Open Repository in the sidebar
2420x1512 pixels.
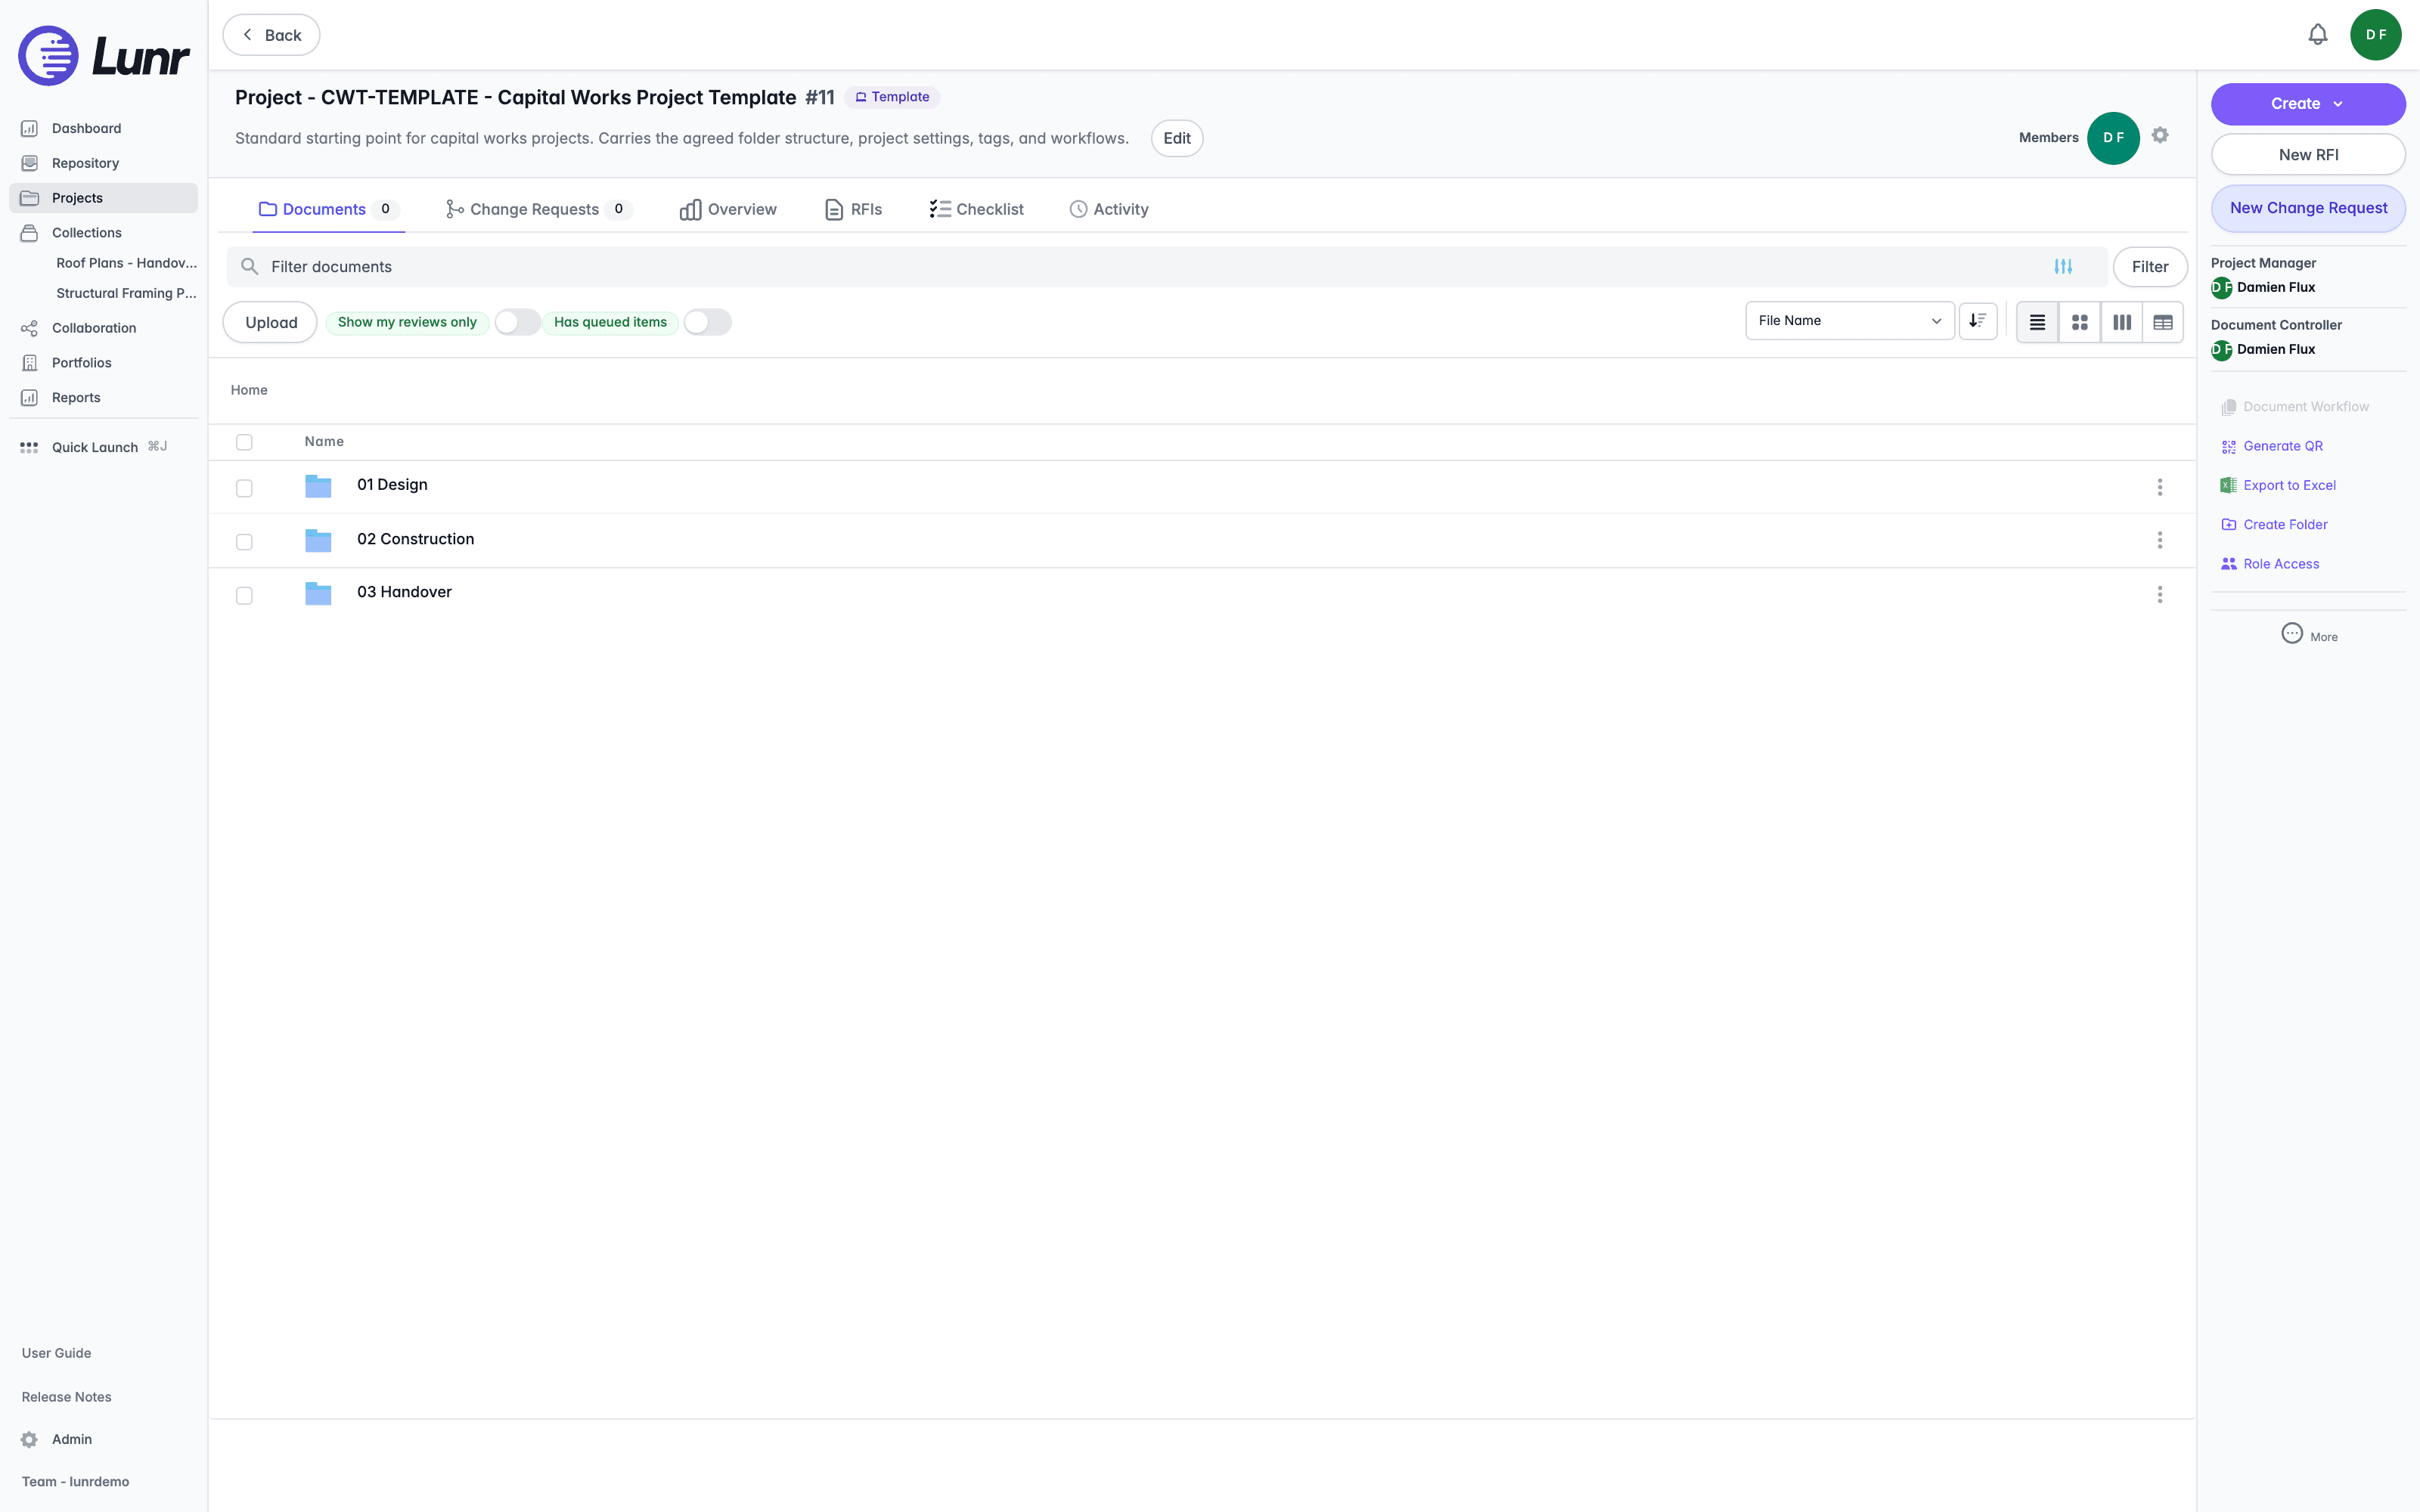coord(103,163)
